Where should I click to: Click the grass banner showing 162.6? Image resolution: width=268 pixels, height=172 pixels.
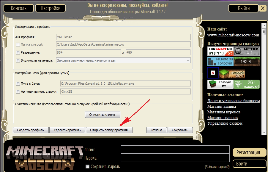pyautogui.click(x=247, y=62)
